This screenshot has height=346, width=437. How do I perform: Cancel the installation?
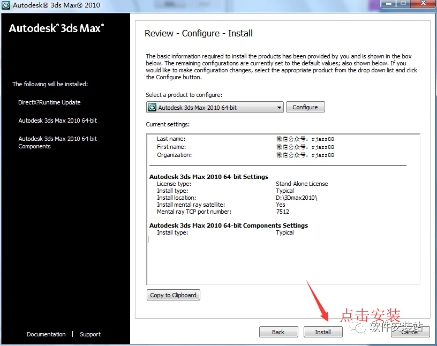coord(410,332)
